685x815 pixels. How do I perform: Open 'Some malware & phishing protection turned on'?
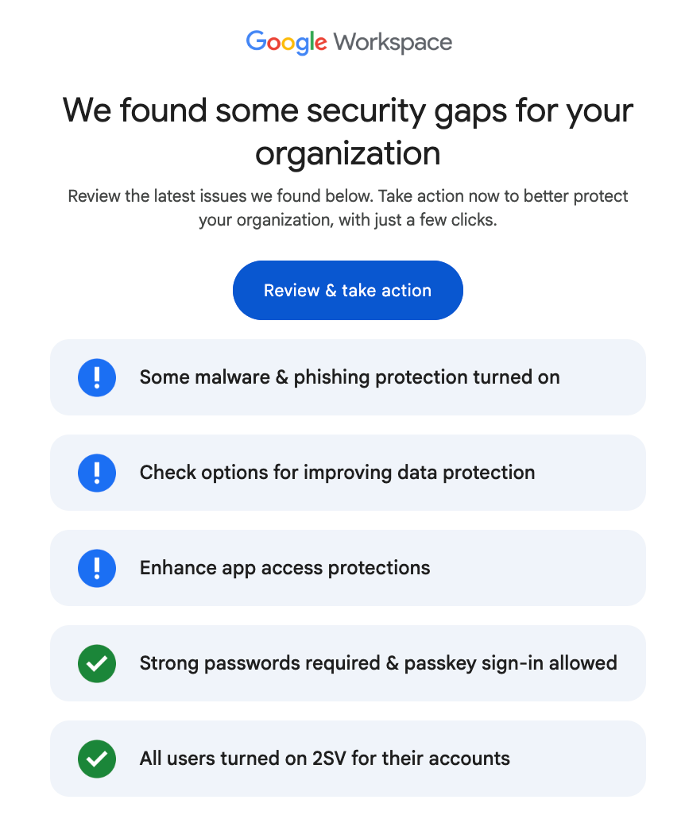click(x=350, y=377)
